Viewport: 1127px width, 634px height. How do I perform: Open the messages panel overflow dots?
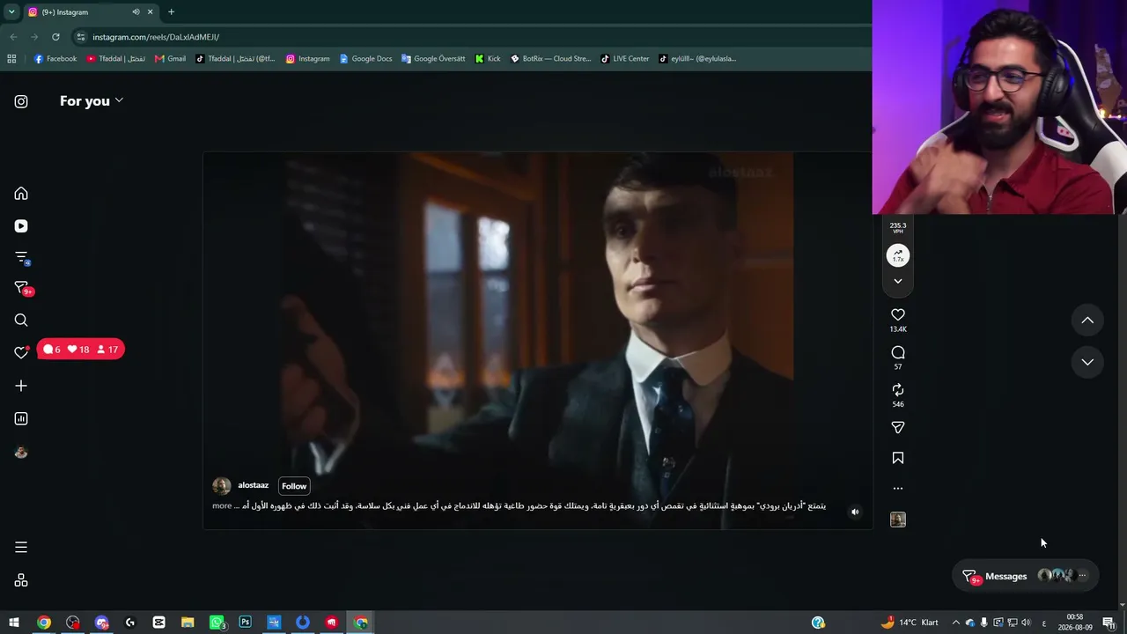point(1082,576)
